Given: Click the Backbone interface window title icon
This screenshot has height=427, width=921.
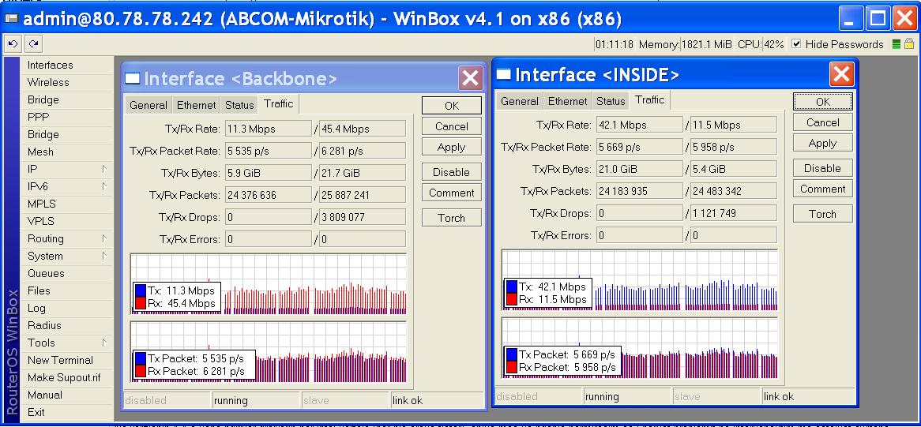Looking at the screenshot, I should pos(133,79).
